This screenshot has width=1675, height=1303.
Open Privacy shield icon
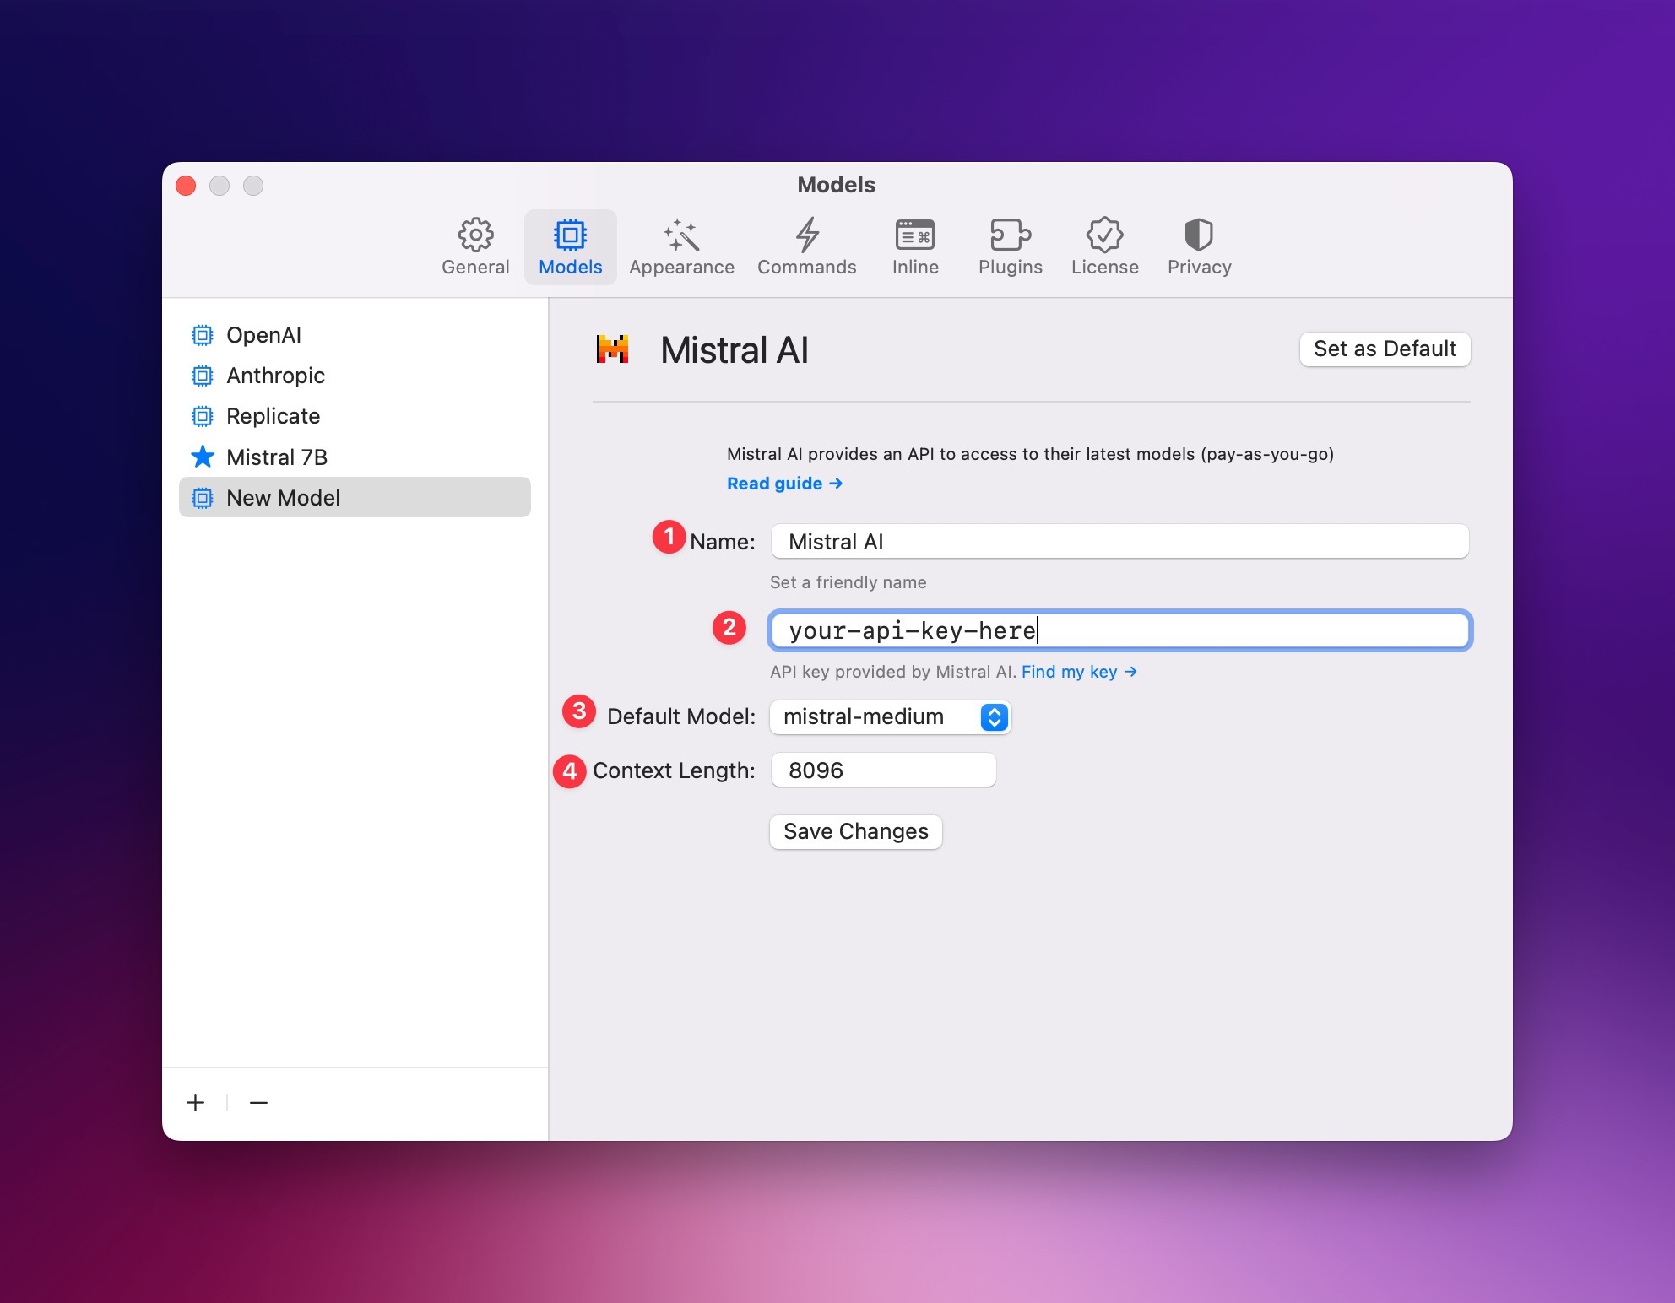1199,235
